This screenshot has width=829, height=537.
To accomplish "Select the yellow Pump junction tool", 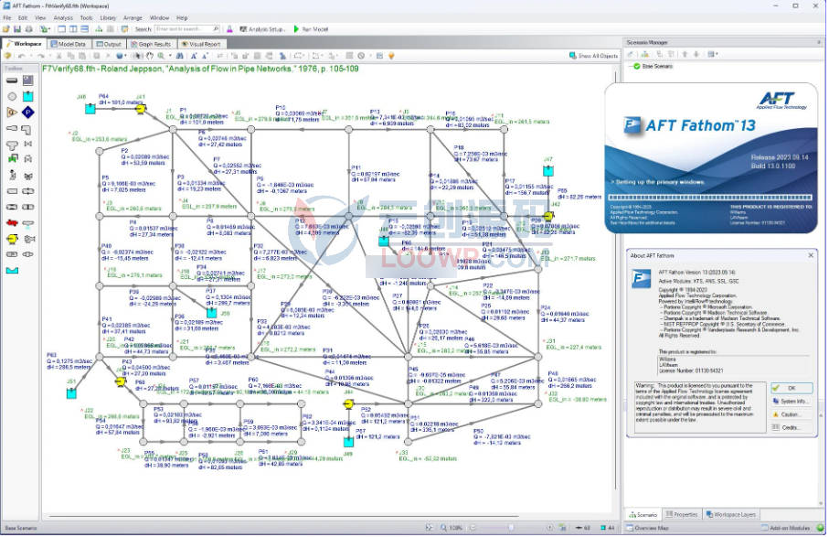I will point(12,239).
